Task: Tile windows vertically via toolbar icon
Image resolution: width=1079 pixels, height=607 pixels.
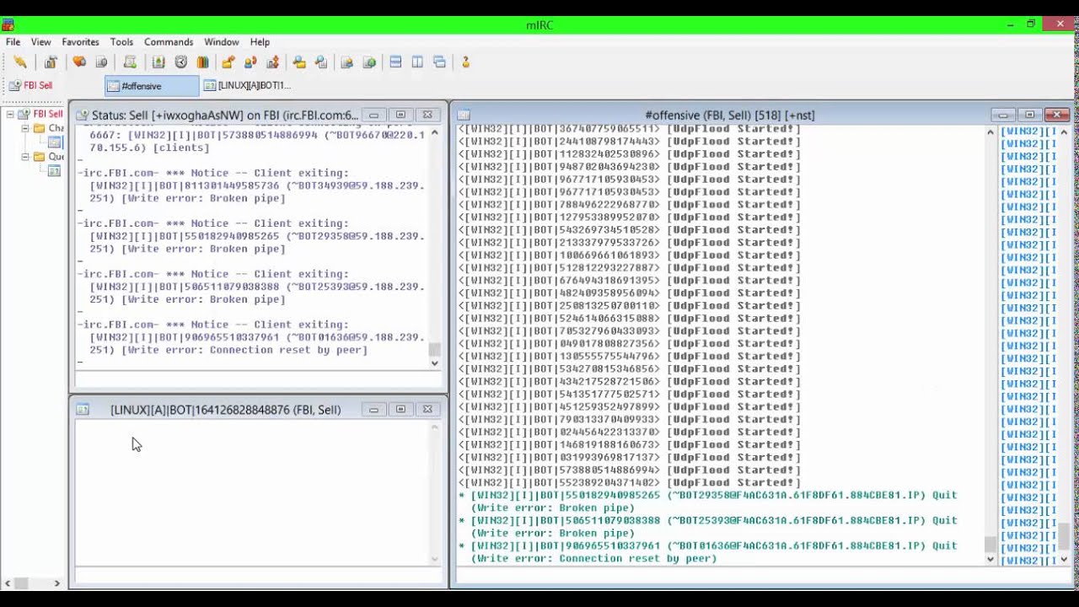Action: pos(417,62)
